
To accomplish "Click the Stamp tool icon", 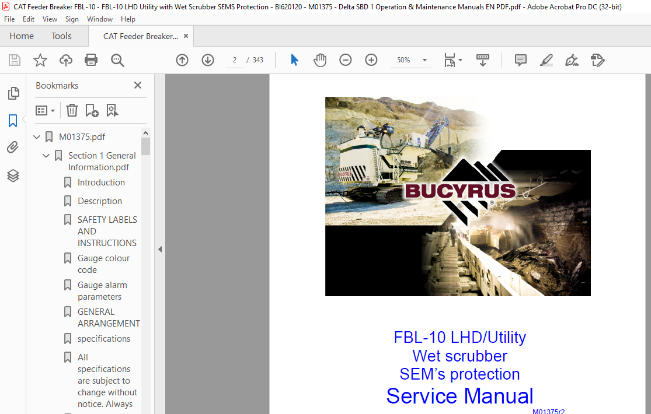I will (x=597, y=60).
